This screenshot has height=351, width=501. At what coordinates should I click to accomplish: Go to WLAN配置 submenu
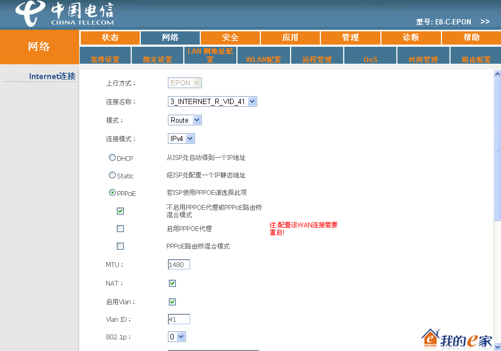[264, 56]
